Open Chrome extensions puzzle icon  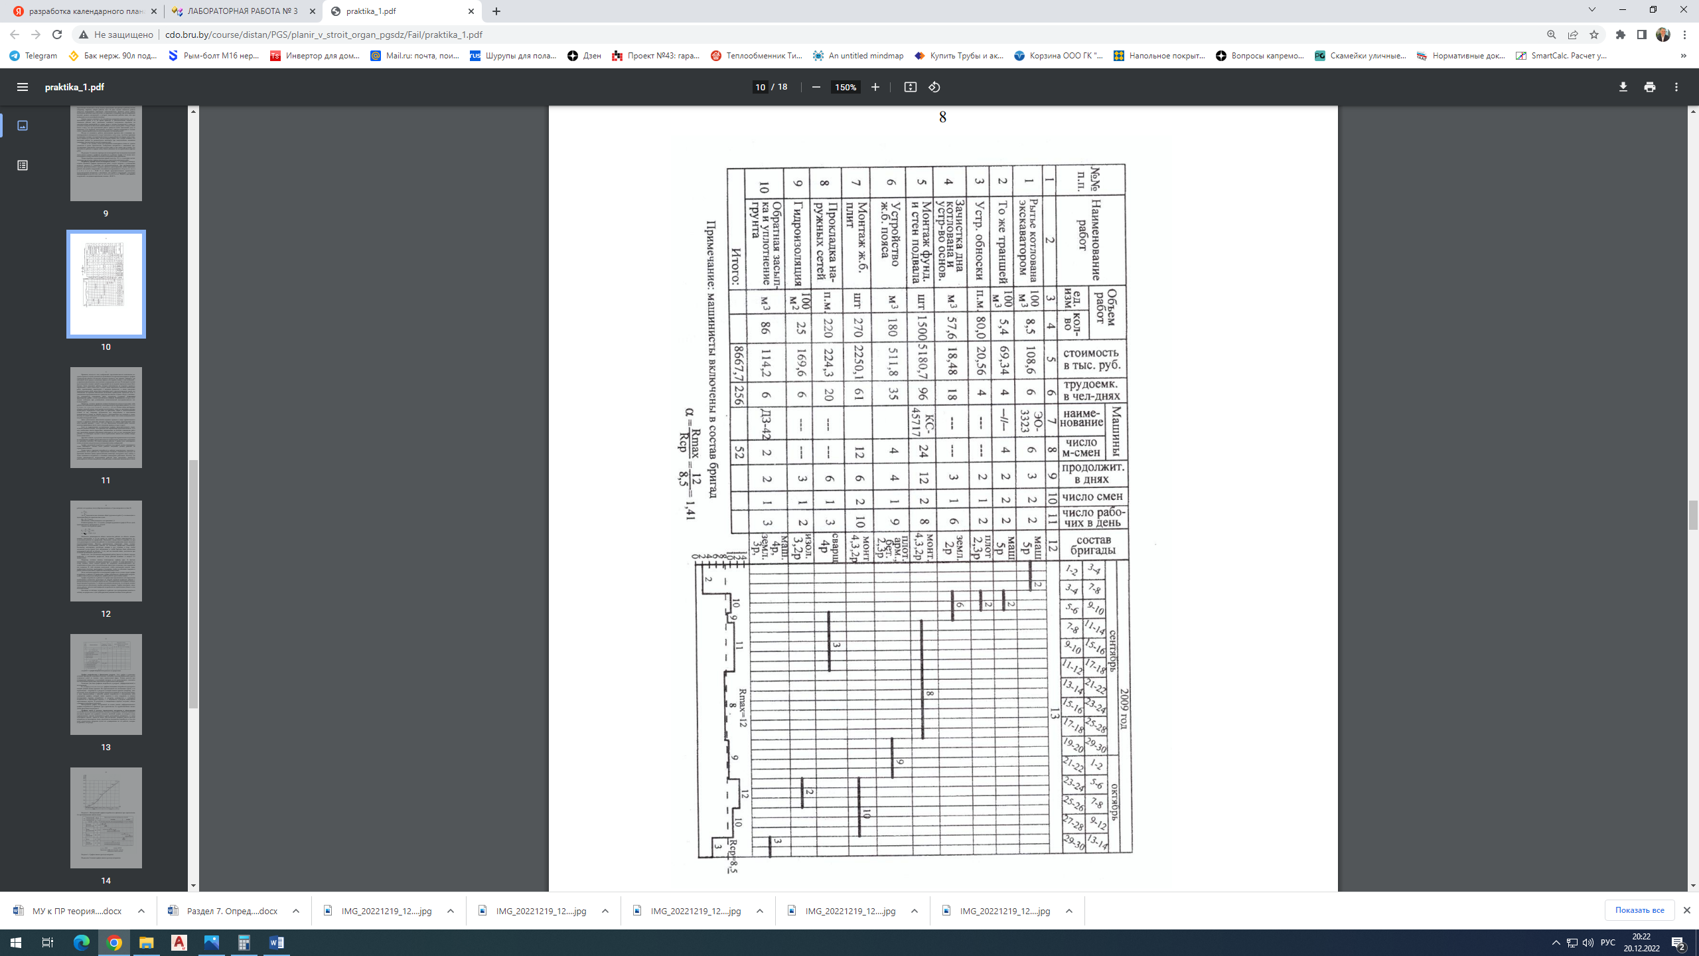(1621, 35)
